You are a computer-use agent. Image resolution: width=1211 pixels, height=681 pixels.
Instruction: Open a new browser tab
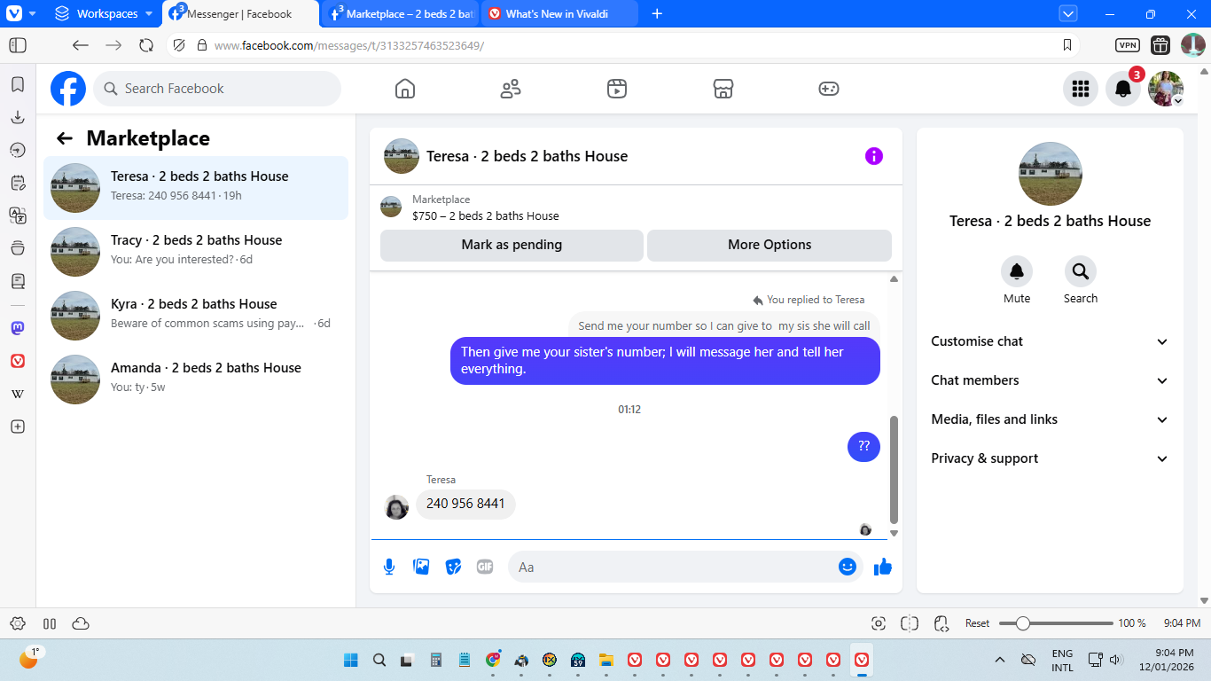click(657, 13)
